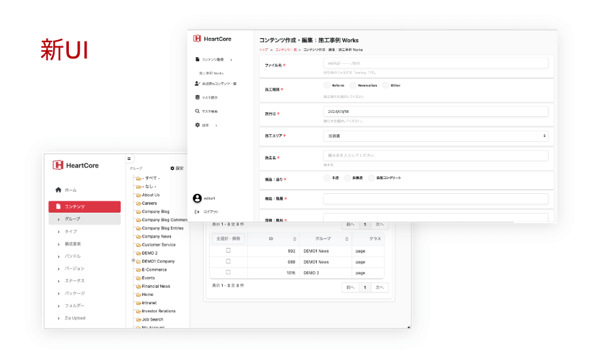Select the グループ sidebar menu item
This screenshot has height=360, width=599.
tap(73, 219)
